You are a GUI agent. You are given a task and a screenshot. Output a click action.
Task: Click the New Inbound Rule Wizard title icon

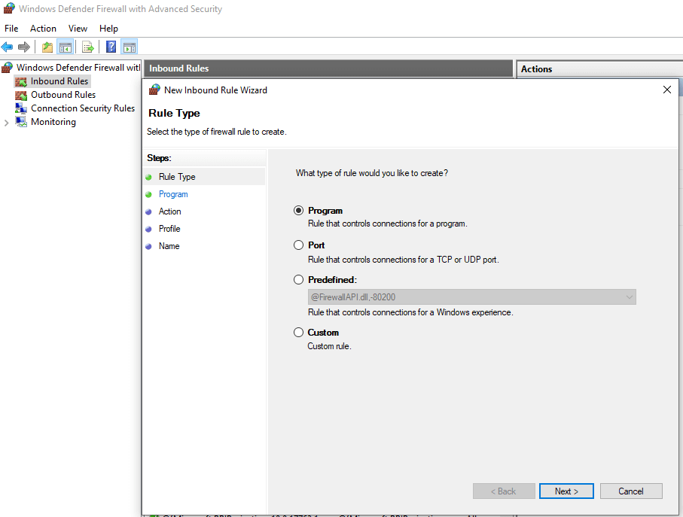point(154,89)
